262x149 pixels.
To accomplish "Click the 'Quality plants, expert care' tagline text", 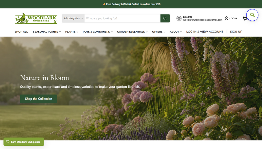I will pyautogui.click(x=80, y=87).
